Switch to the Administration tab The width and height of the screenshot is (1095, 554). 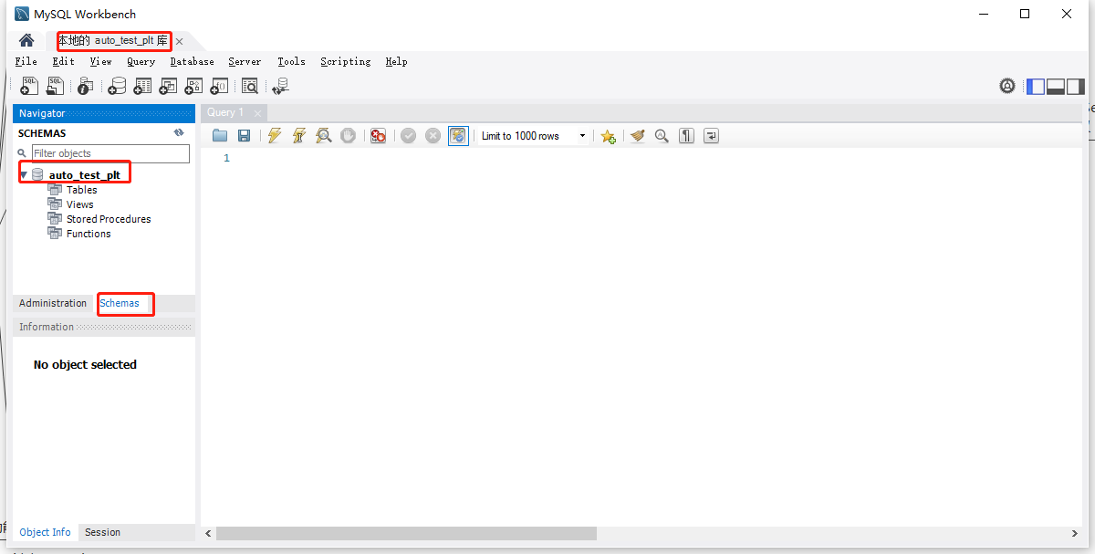pos(53,303)
